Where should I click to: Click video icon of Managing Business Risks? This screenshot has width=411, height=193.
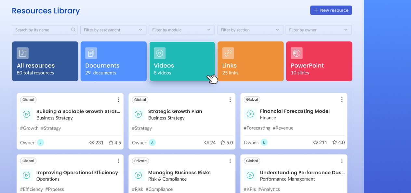point(138,175)
